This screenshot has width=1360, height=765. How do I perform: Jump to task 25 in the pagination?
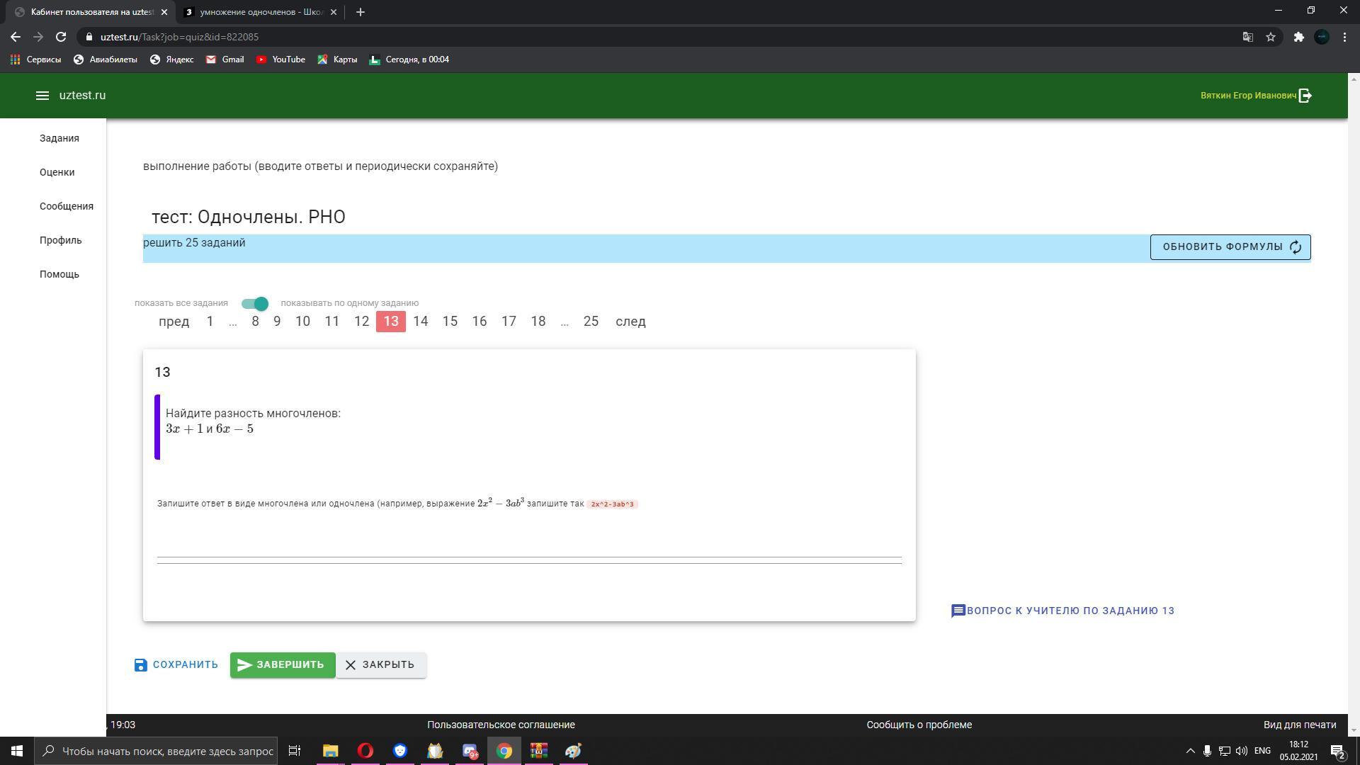pyautogui.click(x=591, y=322)
